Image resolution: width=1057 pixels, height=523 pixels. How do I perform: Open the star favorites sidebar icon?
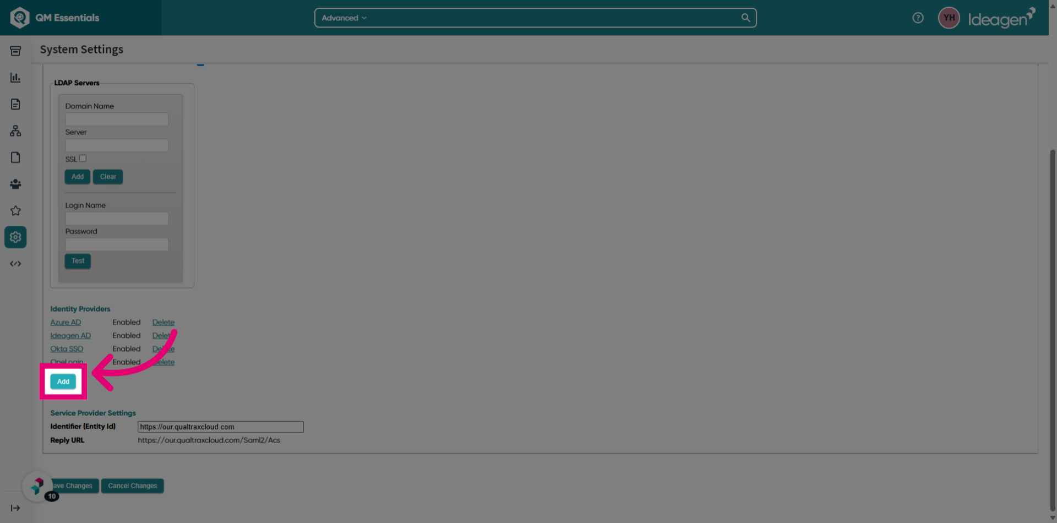pos(15,210)
